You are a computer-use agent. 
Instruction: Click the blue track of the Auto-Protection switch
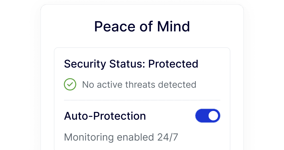pos(202,116)
